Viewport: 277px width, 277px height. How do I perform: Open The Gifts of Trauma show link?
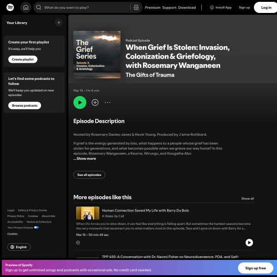(x=150, y=75)
